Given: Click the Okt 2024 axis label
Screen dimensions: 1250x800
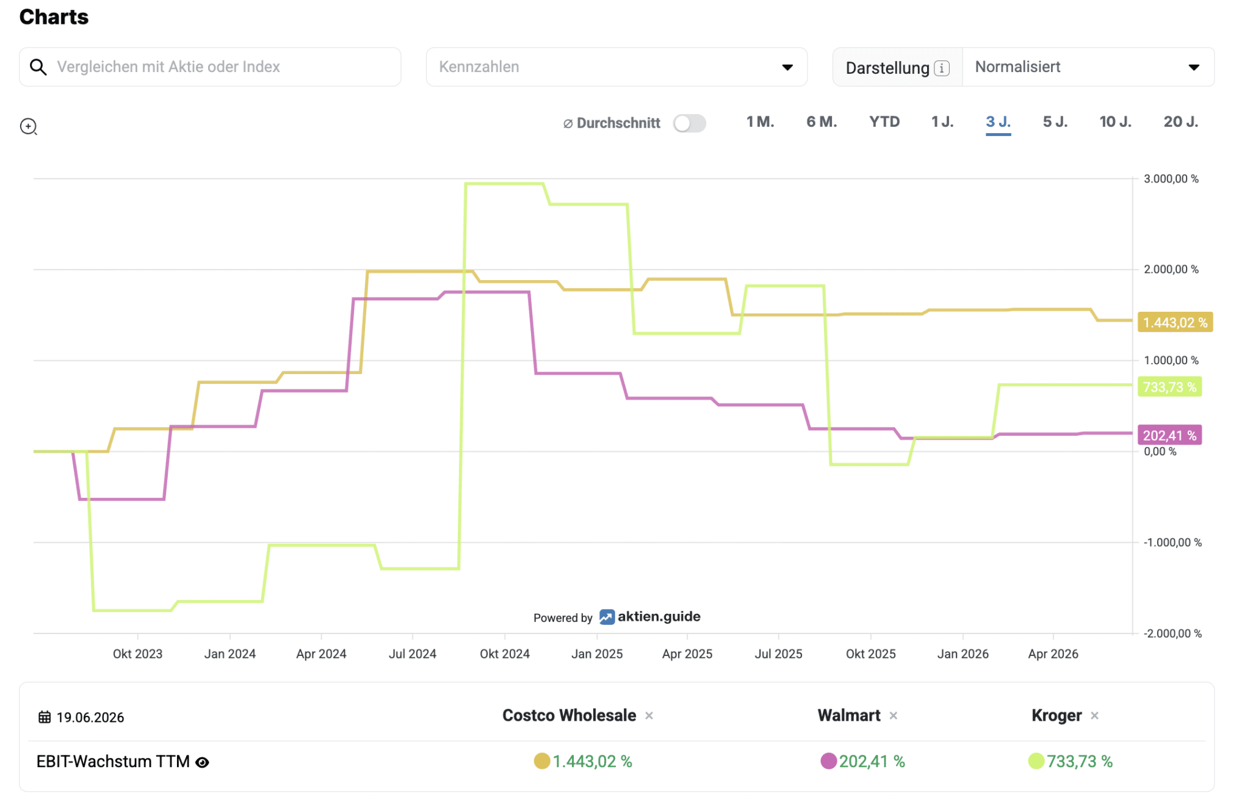Looking at the screenshot, I should coord(505,654).
